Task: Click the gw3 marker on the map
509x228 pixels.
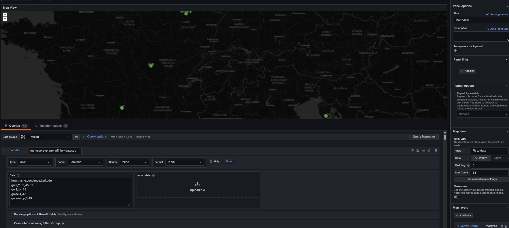Action: 326,116
